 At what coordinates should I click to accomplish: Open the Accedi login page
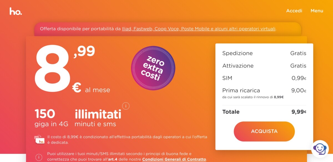click(x=294, y=11)
